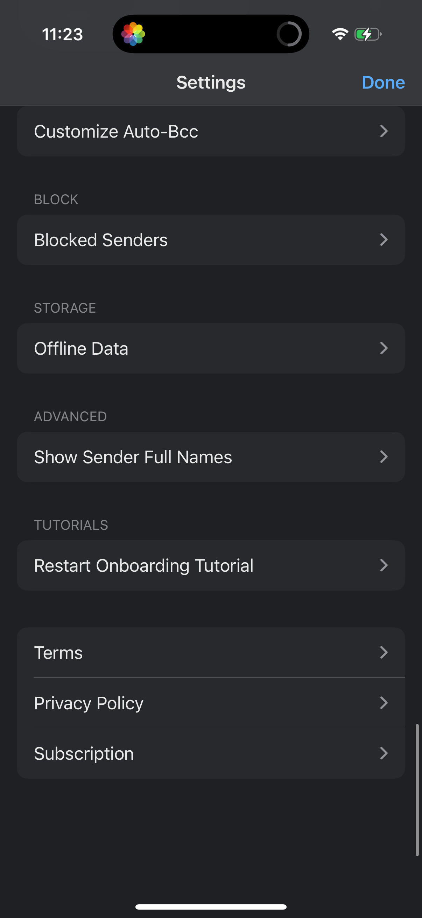The height and width of the screenshot is (918, 422).
Task: Tap the Photos icon in Dynamic Island
Action: point(133,34)
